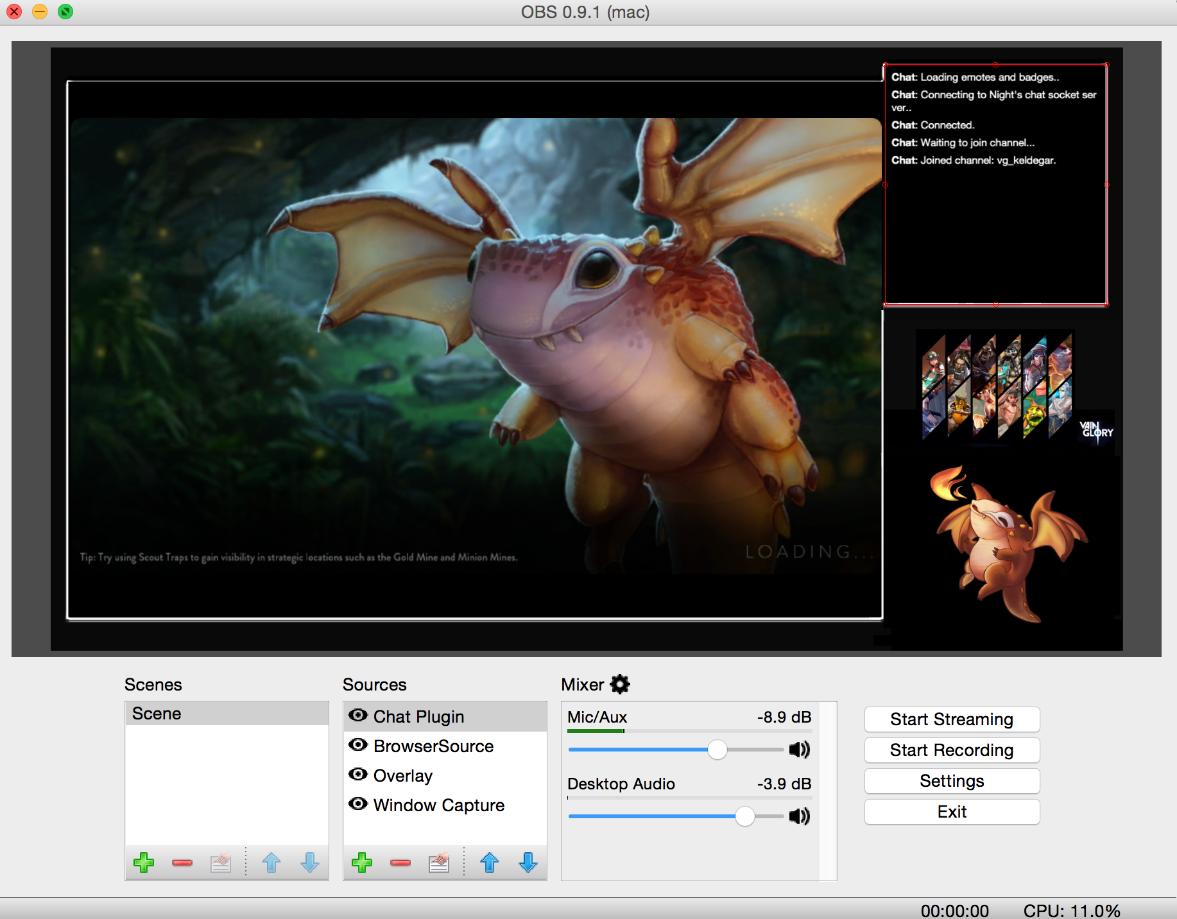
Task: Click the Mixer panel scrollbar
Action: [827, 791]
